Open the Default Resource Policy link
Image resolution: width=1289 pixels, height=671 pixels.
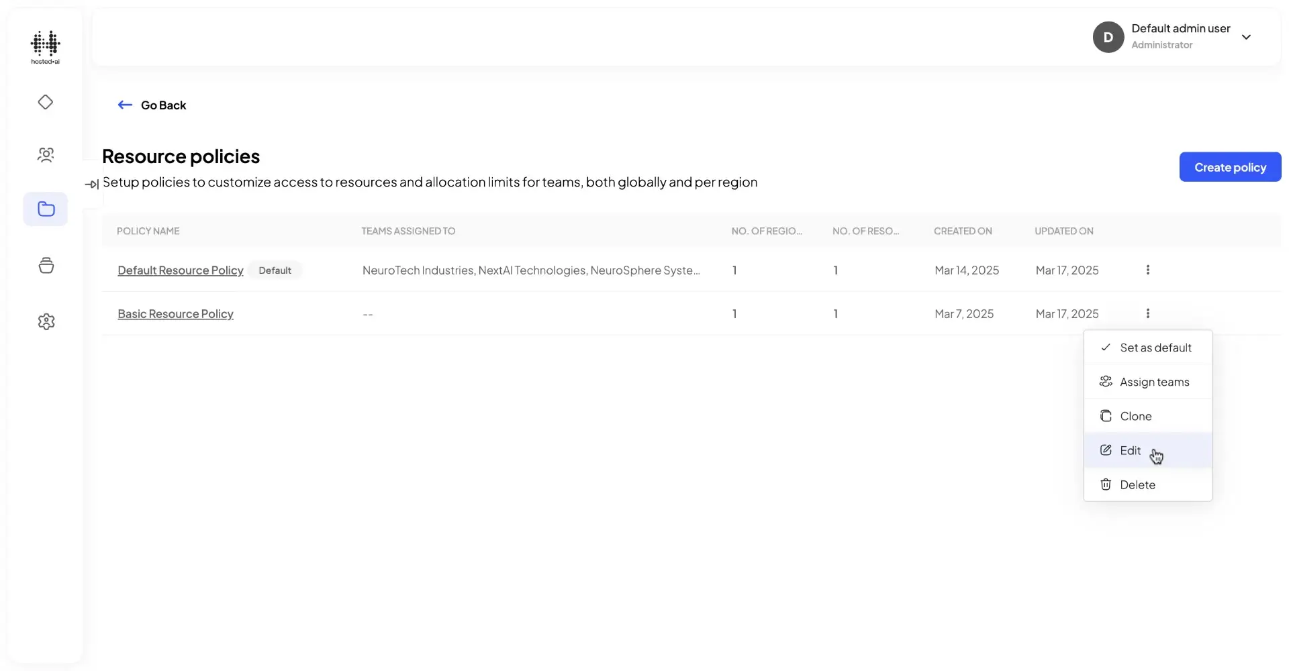tap(180, 270)
